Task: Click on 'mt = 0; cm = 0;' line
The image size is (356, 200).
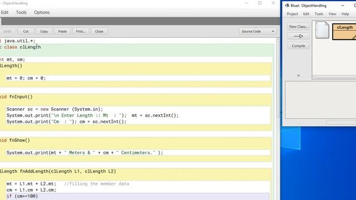Action: (x=26, y=78)
